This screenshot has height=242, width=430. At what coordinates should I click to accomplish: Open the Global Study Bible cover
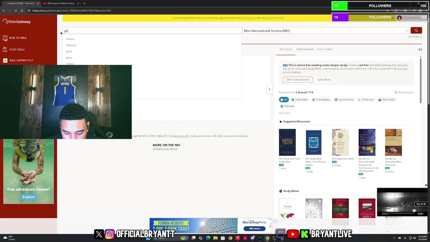(287, 209)
